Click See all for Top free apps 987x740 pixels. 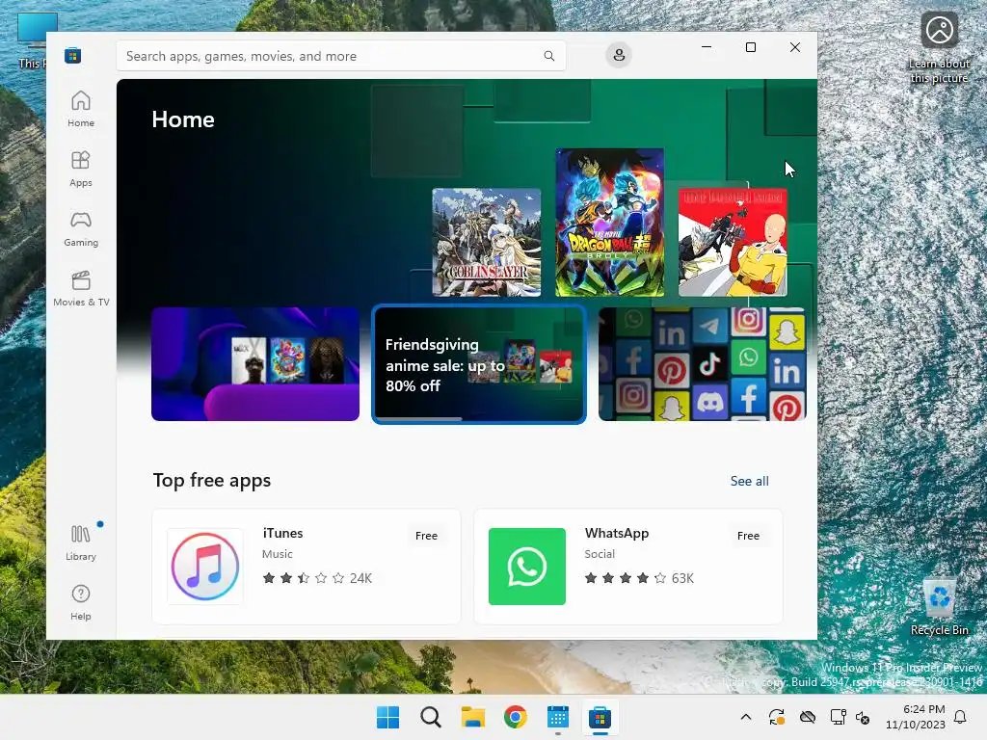point(749,482)
